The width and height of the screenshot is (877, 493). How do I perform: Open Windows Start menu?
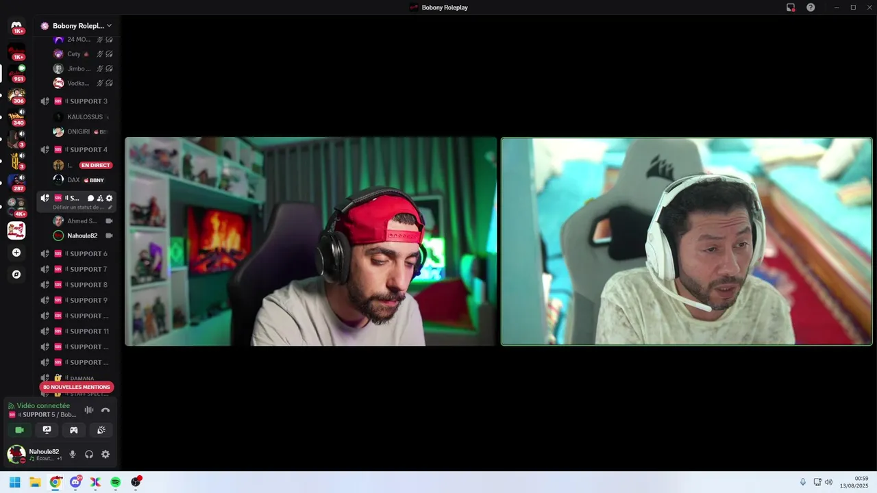[x=14, y=482]
